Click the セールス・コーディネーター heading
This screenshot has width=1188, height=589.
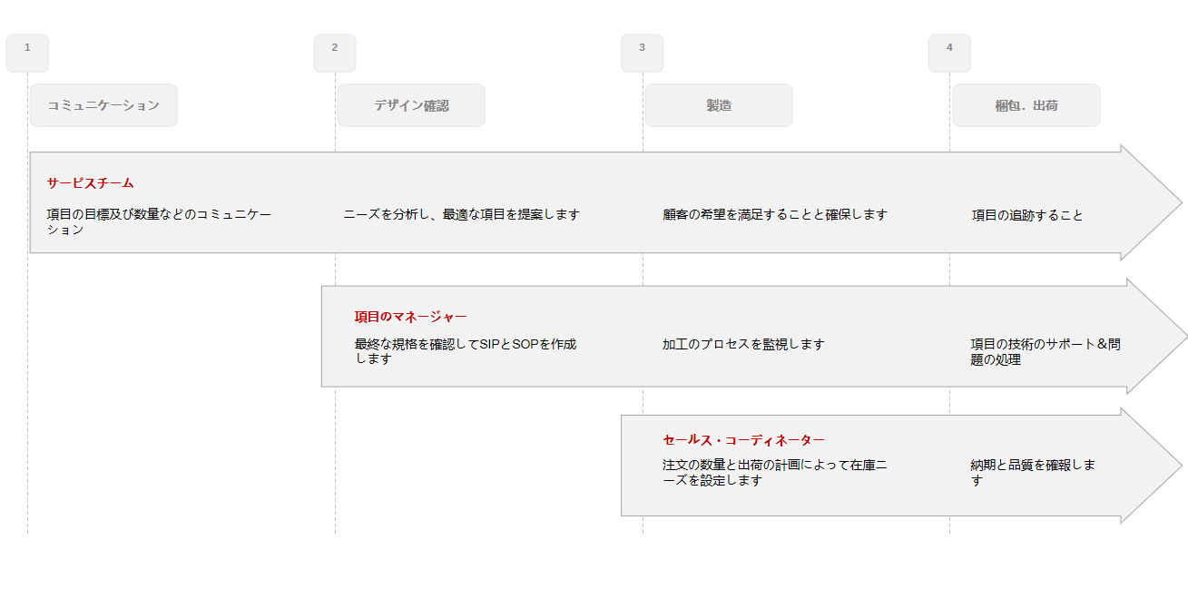pos(743,440)
